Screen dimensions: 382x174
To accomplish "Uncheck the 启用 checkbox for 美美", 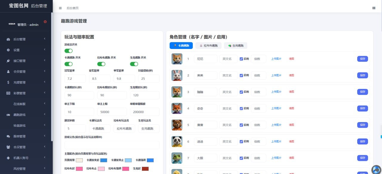I will click(x=241, y=76).
